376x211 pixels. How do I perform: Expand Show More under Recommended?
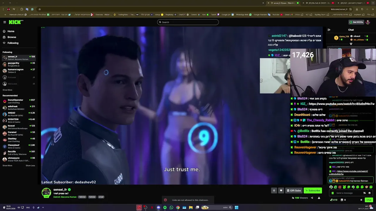click(7, 166)
